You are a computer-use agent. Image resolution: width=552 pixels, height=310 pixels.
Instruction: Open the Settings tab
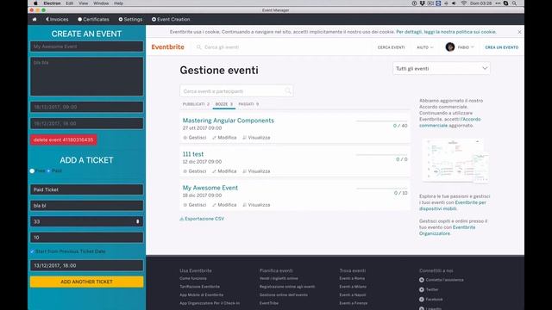coord(130,19)
